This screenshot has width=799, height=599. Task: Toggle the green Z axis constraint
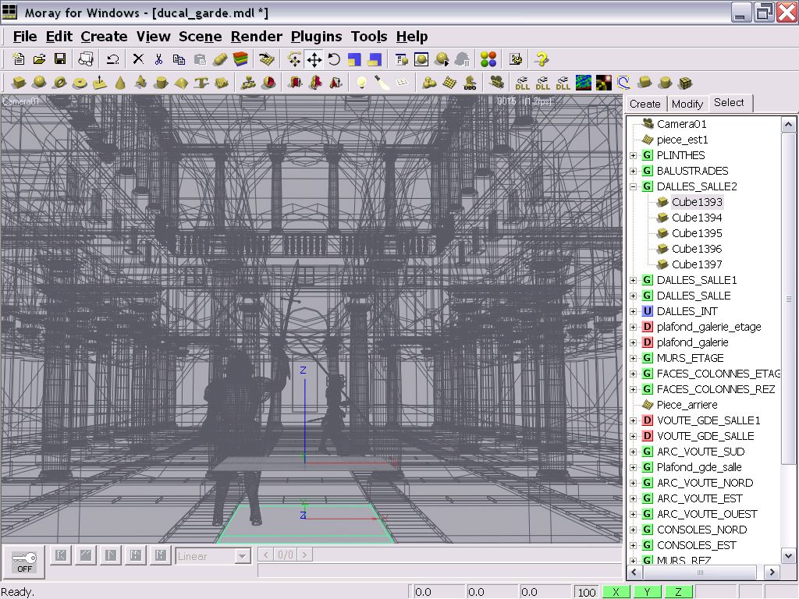point(678,592)
